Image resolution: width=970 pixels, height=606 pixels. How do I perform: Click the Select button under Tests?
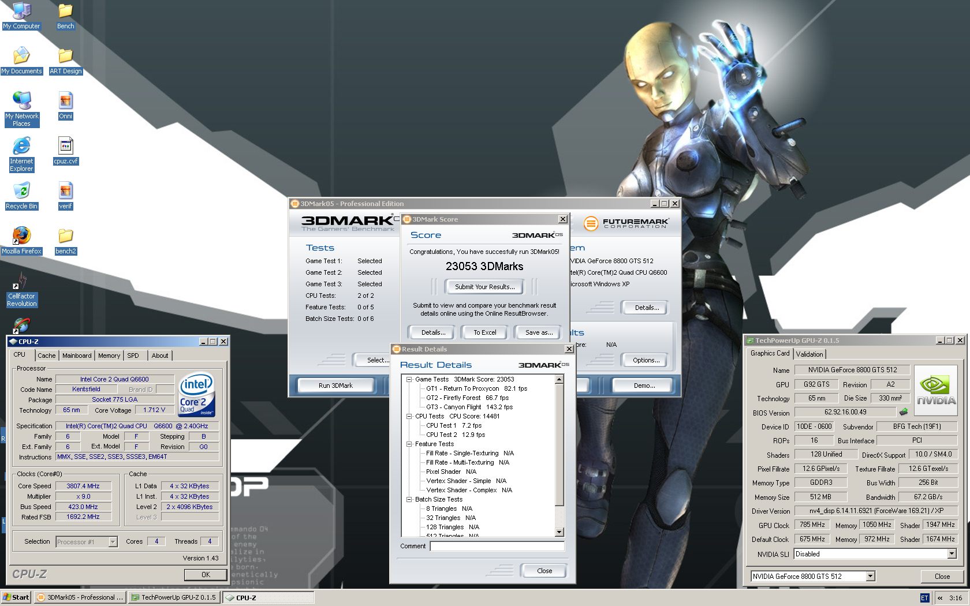click(377, 360)
